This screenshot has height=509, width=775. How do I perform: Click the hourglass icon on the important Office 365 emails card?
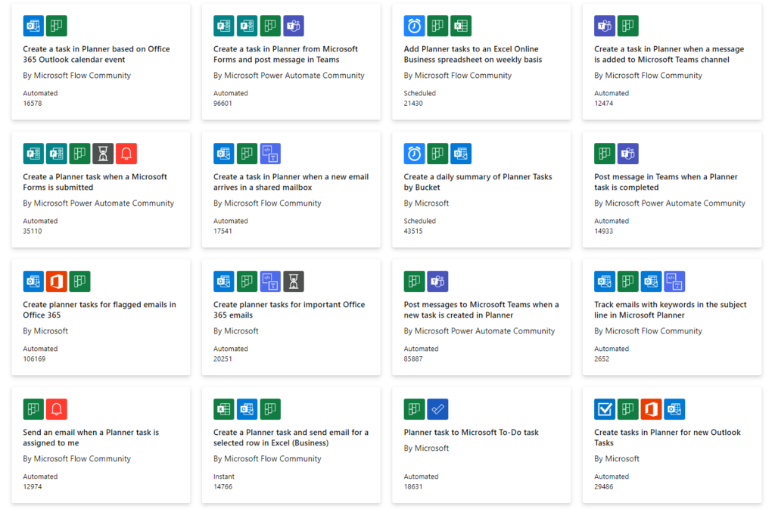pyautogui.click(x=294, y=281)
